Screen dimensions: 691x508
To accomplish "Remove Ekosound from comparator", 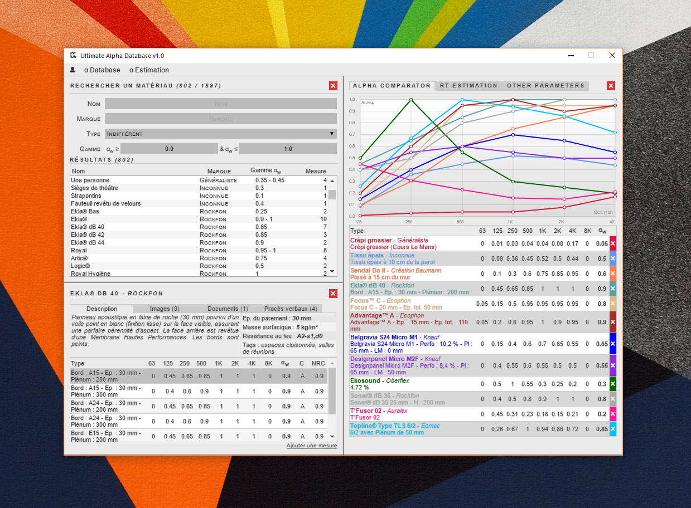I will (613, 384).
